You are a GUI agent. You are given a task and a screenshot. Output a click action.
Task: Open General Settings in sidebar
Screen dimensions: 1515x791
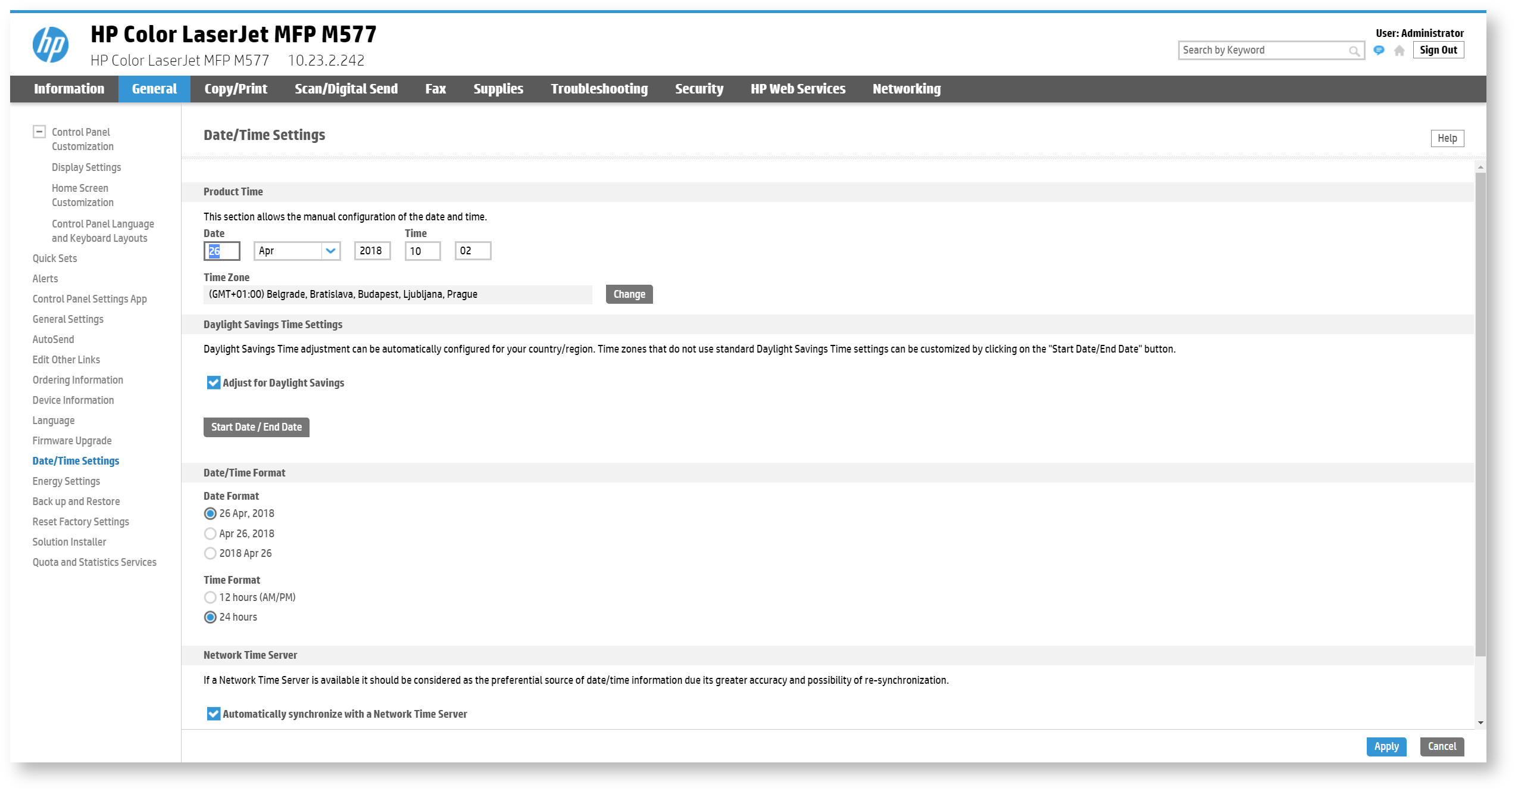click(68, 319)
